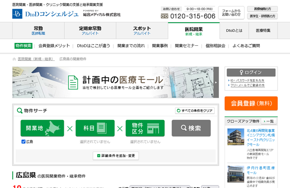Uncheck the 広島 checkbox

pyautogui.click(x=24, y=142)
